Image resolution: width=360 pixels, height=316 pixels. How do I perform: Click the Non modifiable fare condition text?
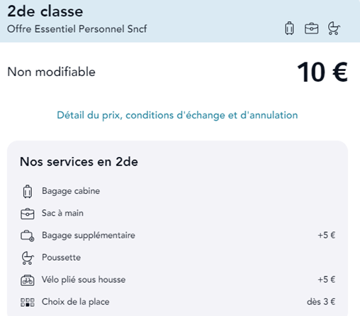point(51,72)
